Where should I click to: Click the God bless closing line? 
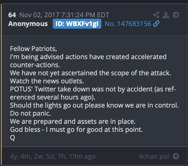76,130
